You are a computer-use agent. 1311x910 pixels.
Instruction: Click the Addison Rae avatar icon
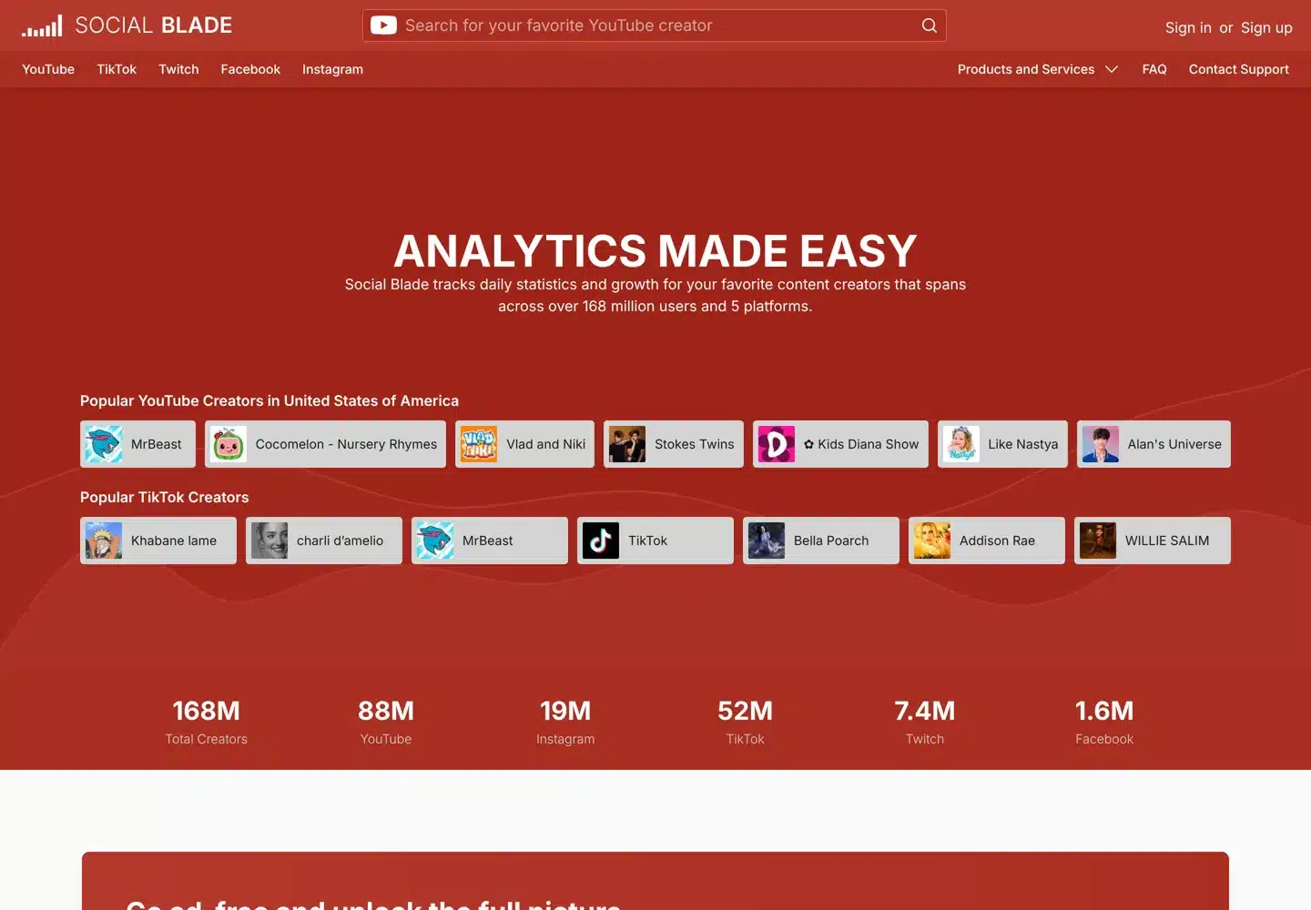coord(932,541)
